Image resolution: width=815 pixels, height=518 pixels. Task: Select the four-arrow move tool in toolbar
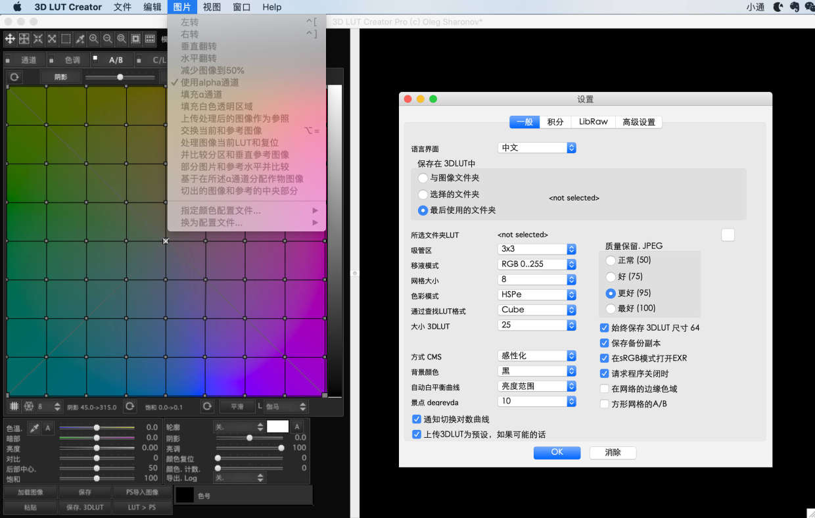click(10, 39)
